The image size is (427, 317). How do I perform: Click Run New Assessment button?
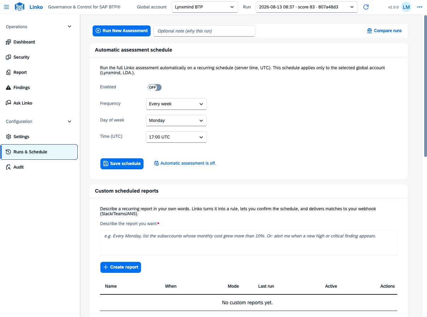pyautogui.click(x=122, y=31)
